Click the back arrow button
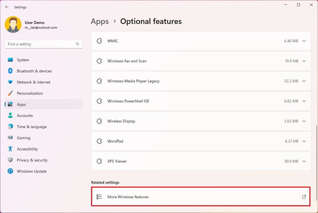The width and height of the screenshot is (318, 213). click(x=7, y=7)
